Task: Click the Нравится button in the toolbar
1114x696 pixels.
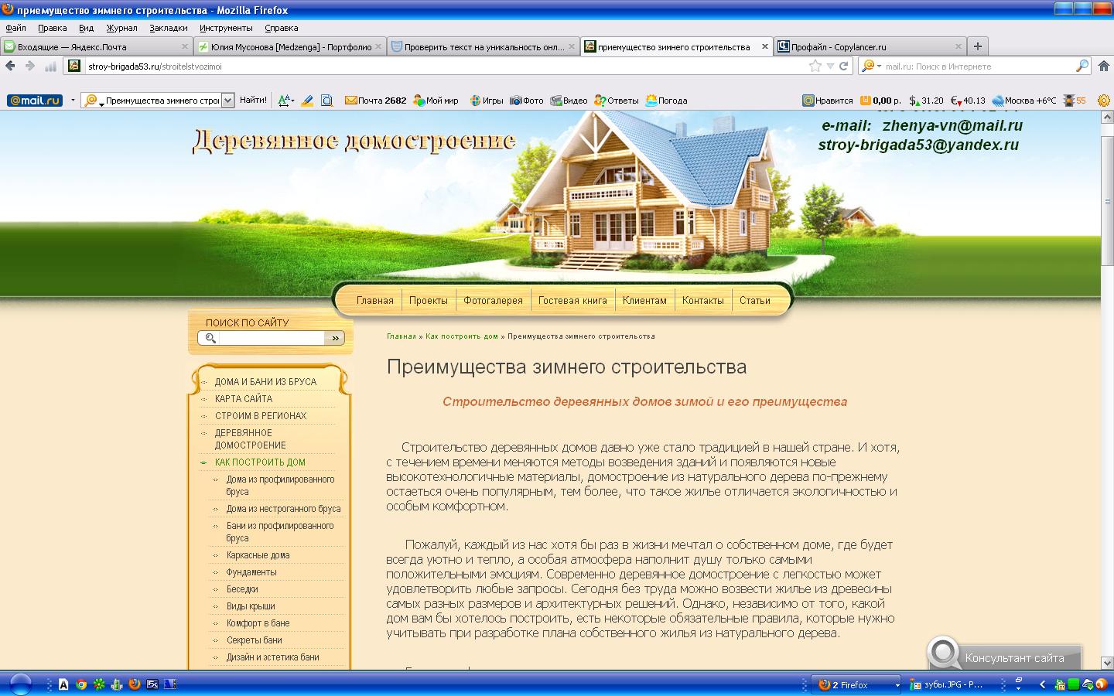Action: (x=827, y=101)
